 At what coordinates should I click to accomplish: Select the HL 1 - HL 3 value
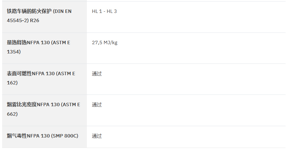tap(104, 11)
